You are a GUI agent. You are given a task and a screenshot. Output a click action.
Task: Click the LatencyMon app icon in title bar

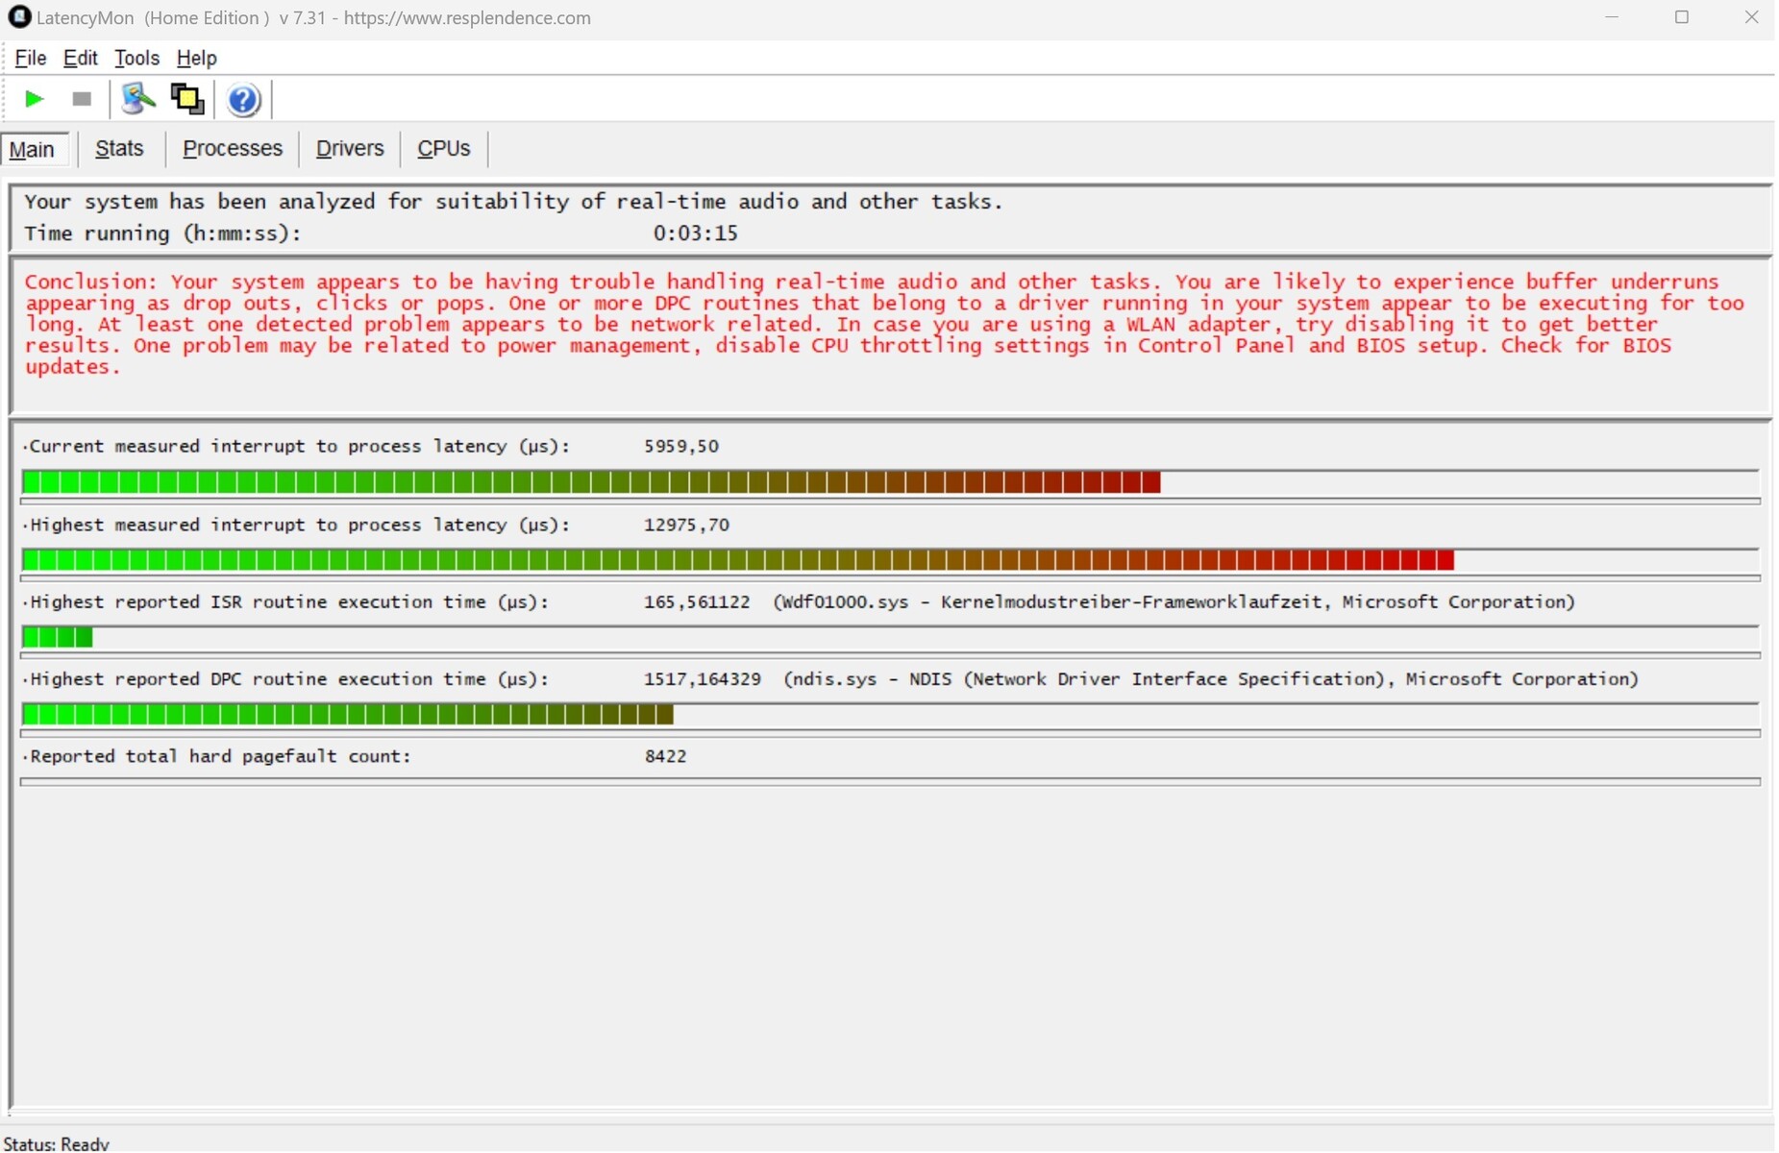pos(19,17)
